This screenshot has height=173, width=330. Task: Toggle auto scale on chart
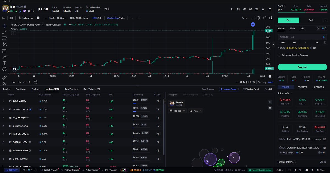[x=270, y=82]
